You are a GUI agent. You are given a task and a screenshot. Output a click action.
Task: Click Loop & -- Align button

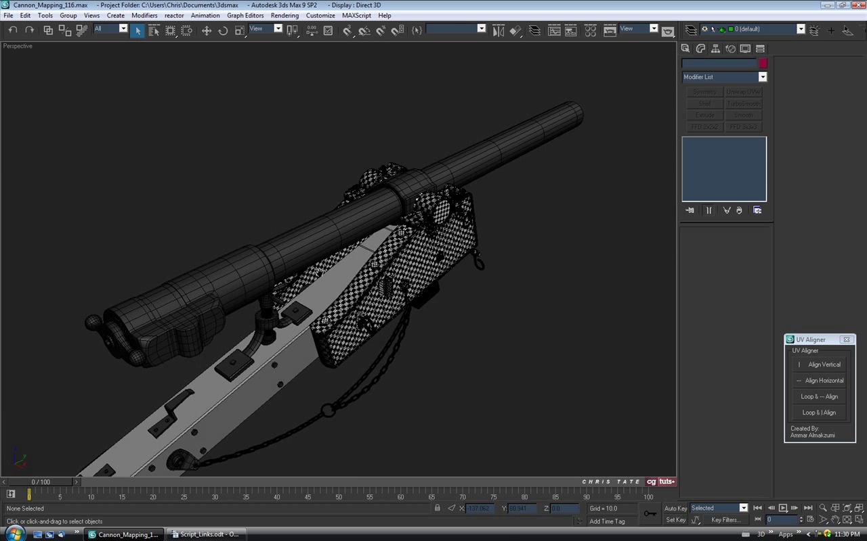pos(820,397)
